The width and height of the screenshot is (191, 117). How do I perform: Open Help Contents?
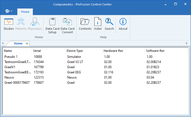pyautogui.click(x=85, y=24)
